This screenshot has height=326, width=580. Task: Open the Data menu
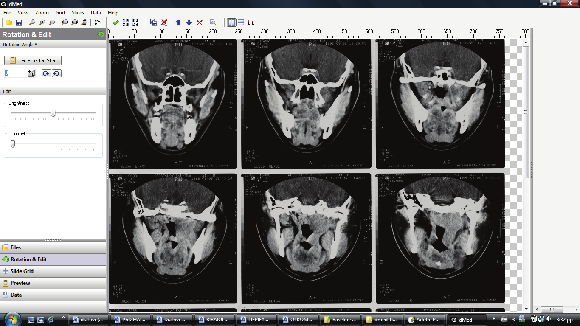coord(96,13)
